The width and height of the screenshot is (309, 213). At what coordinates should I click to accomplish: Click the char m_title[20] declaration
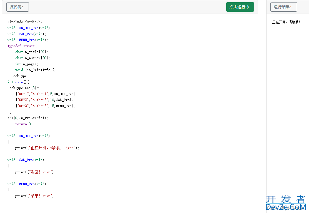[x=32, y=52]
